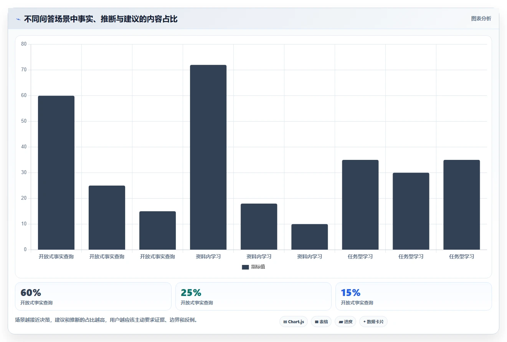This screenshot has width=507, height=342.
Task: Toggle the 指标值 legend entry
Action: [x=253, y=267]
